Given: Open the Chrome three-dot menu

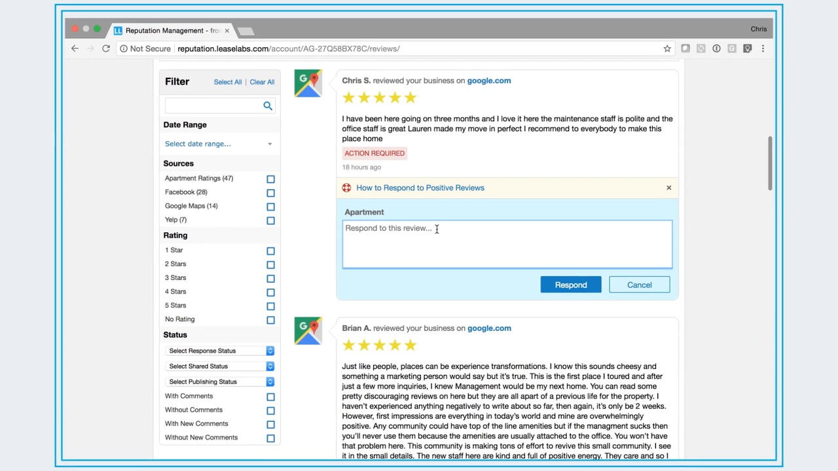Looking at the screenshot, I should pos(763,48).
